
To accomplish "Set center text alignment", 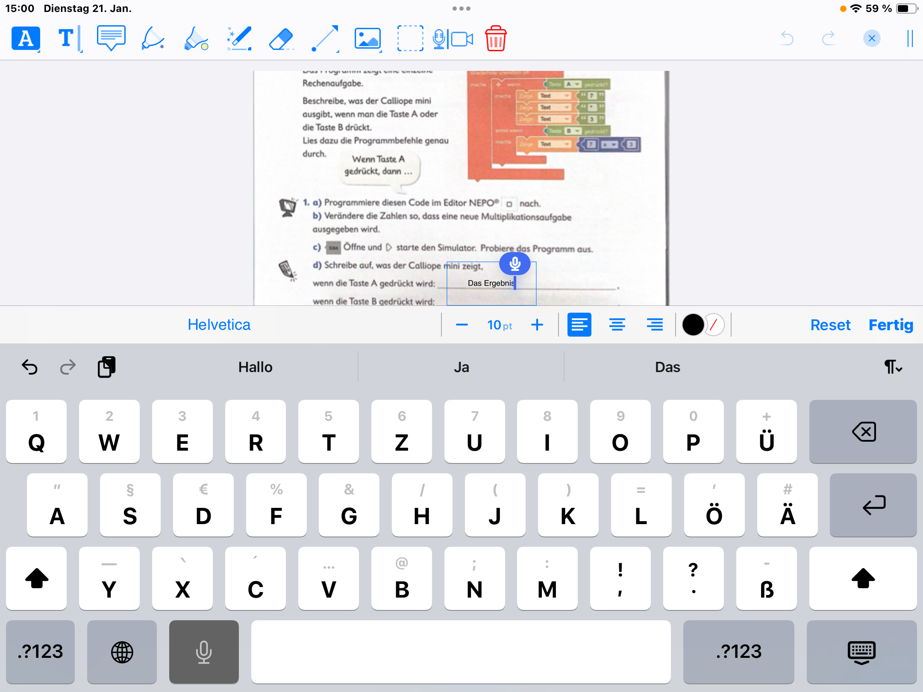I will click(617, 325).
